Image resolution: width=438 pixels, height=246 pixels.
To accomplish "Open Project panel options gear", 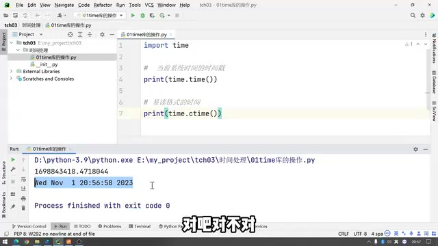I will point(102,34).
